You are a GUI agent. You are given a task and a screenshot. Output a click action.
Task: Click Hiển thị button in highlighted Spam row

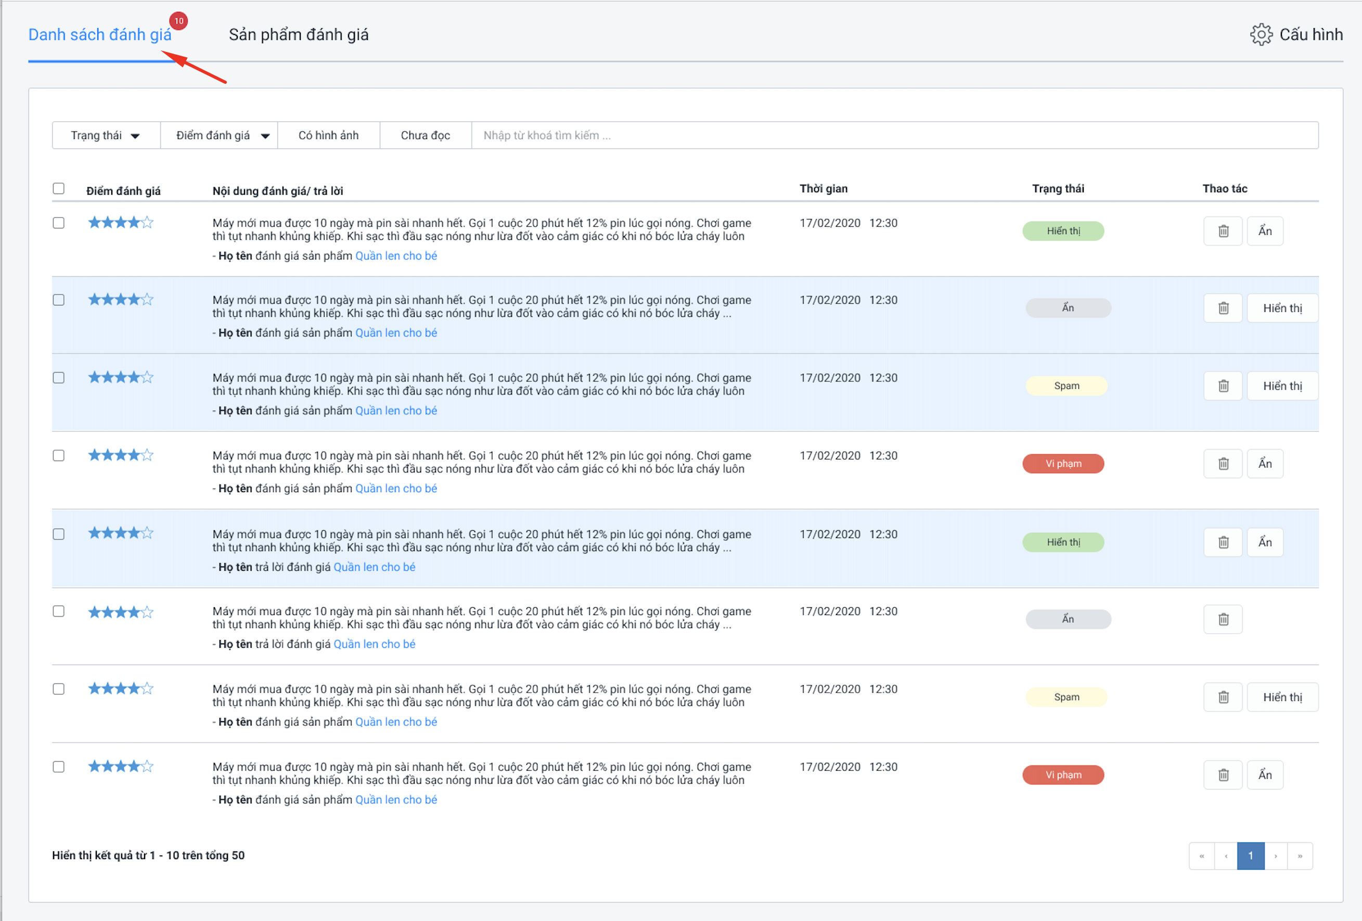(1282, 386)
